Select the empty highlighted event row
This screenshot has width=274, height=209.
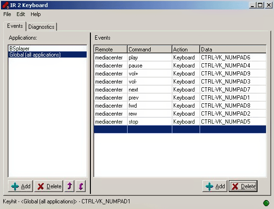click(180, 129)
